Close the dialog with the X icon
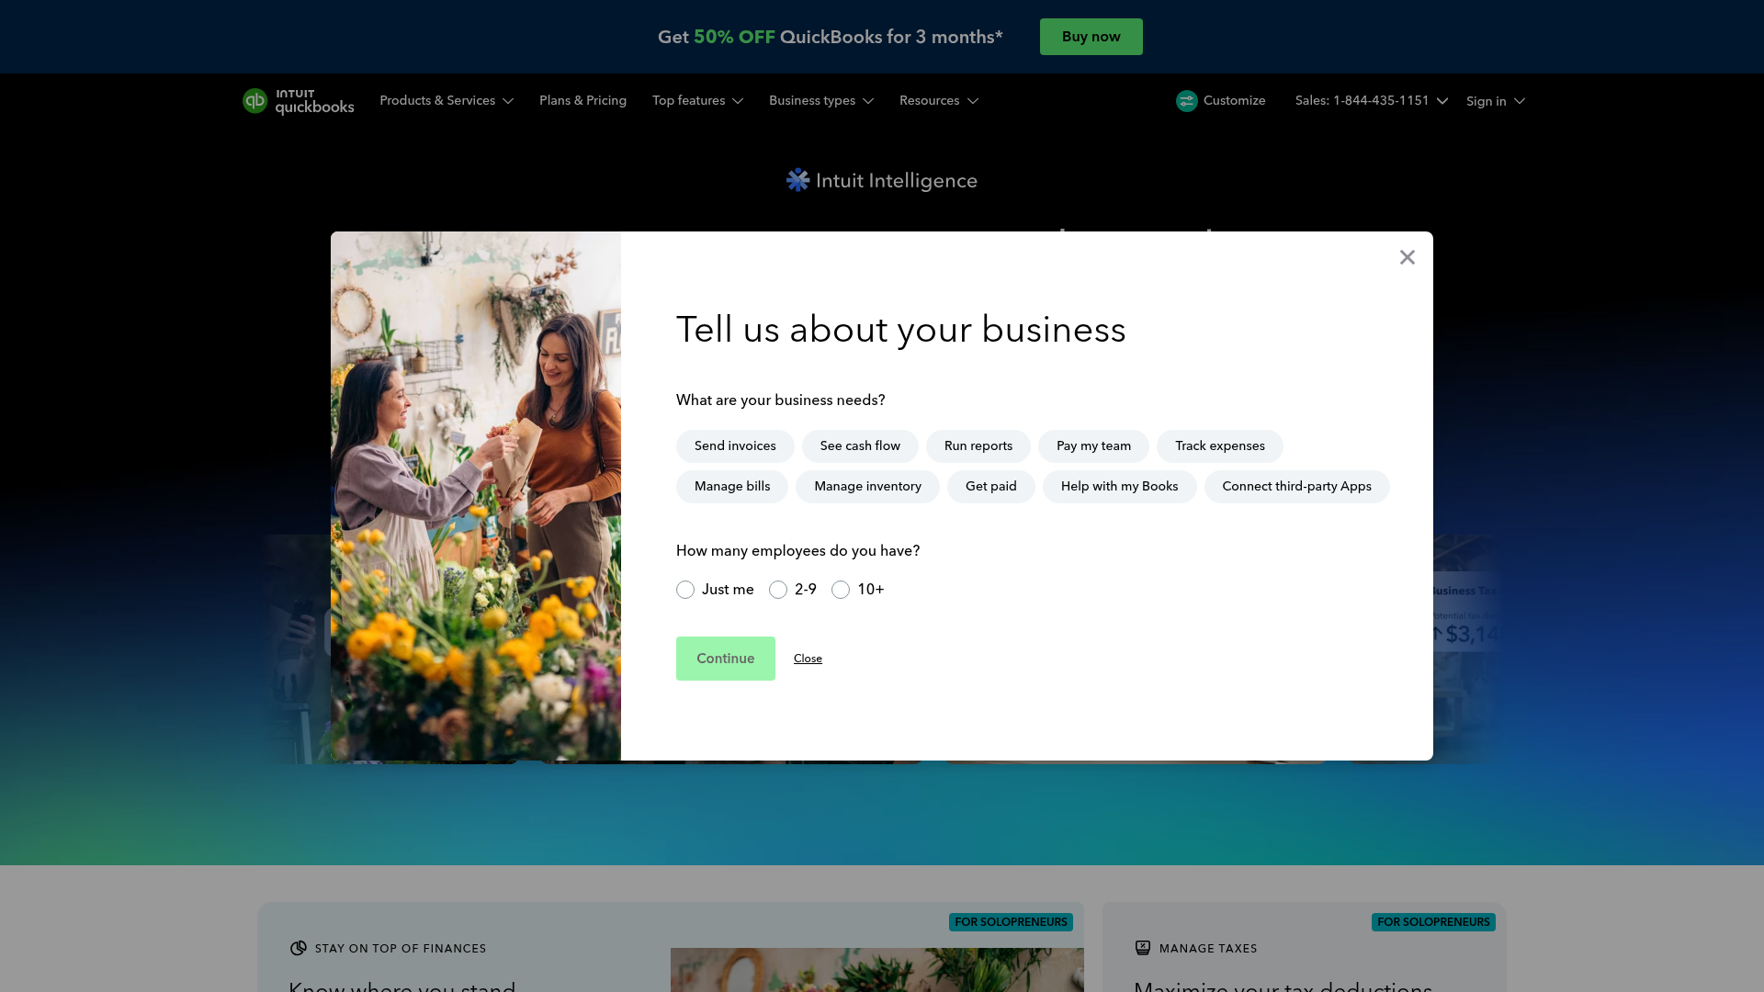This screenshot has height=992, width=1764. point(1407,257)
